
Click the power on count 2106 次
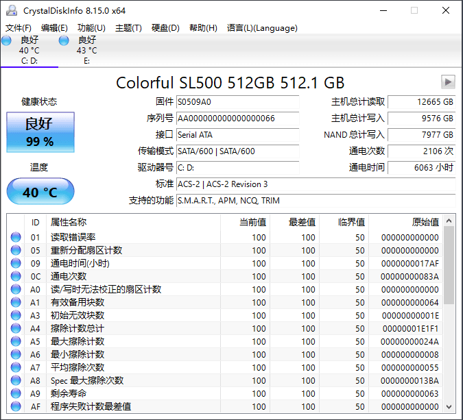pos(422,151)
